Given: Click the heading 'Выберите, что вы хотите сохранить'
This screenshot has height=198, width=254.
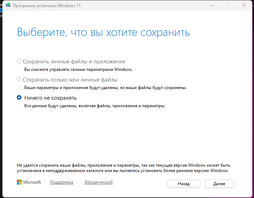Looking at the screenshot, I should (103, 32).
